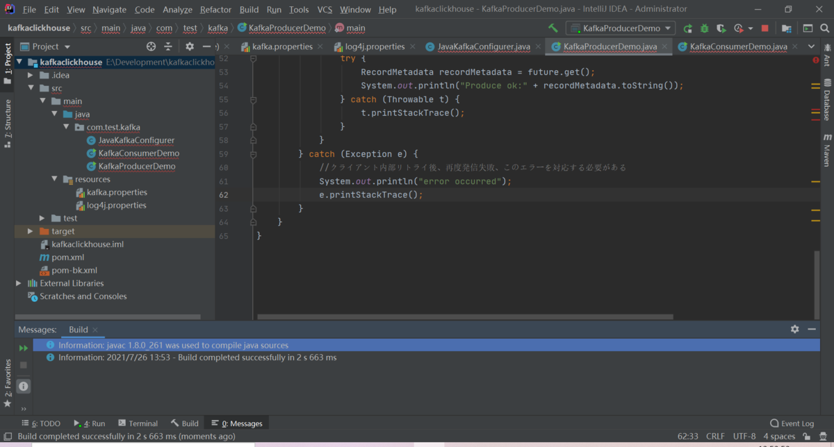Open the Project panel settings gear
834x447 pixels.
pos(190,47)
